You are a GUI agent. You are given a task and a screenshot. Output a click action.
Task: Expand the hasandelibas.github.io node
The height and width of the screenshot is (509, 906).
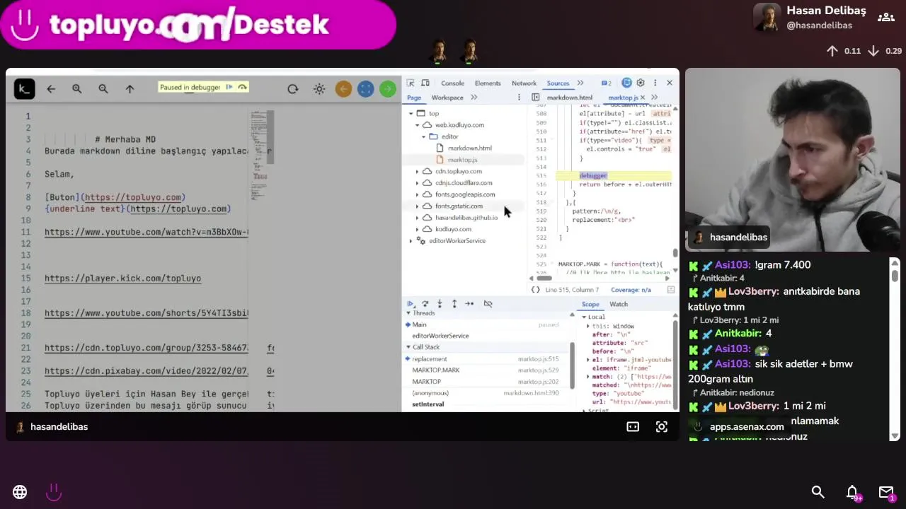(418, 218)
